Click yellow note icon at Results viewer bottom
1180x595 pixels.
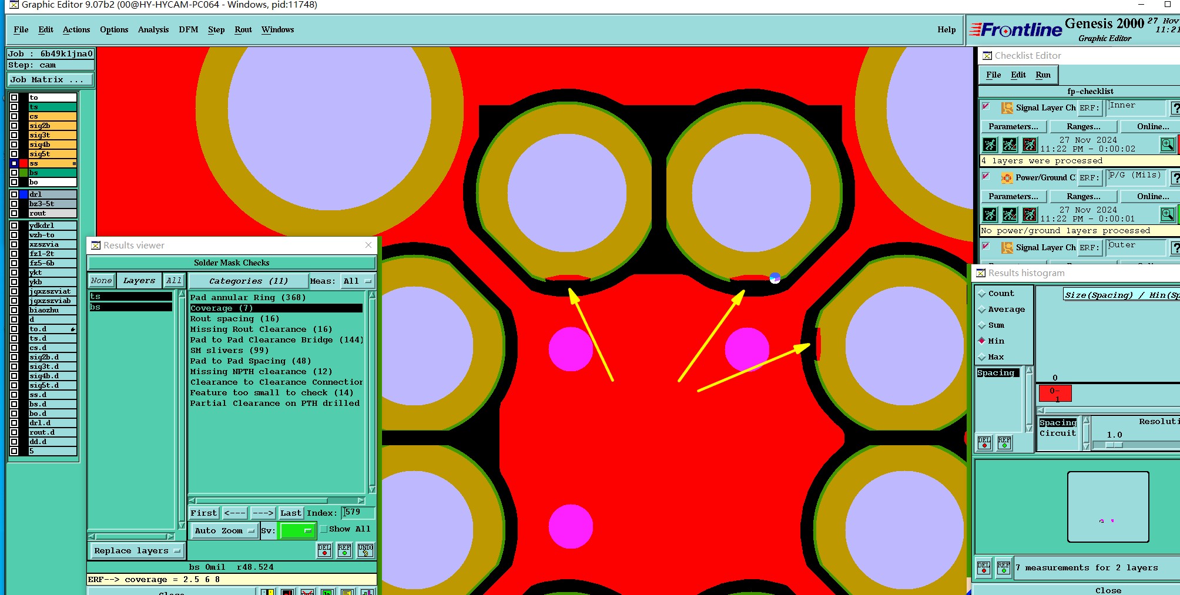coord(347,592)
